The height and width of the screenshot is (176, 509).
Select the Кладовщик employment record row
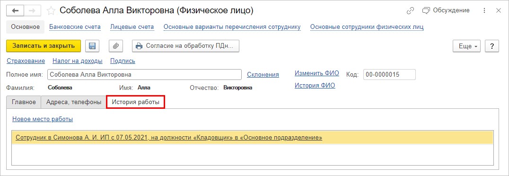252,137
